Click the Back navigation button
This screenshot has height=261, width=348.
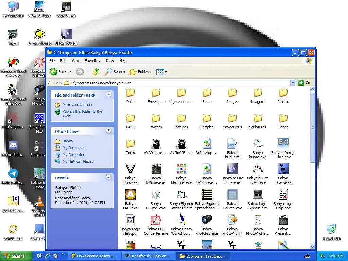tap(58, 72)
